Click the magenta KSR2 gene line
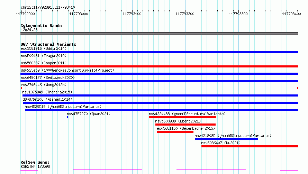 [159, 170]
